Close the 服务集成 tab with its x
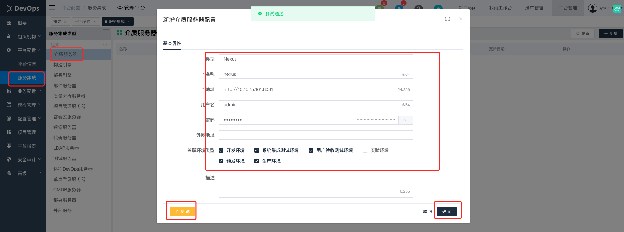 click(x=128, y=22)
